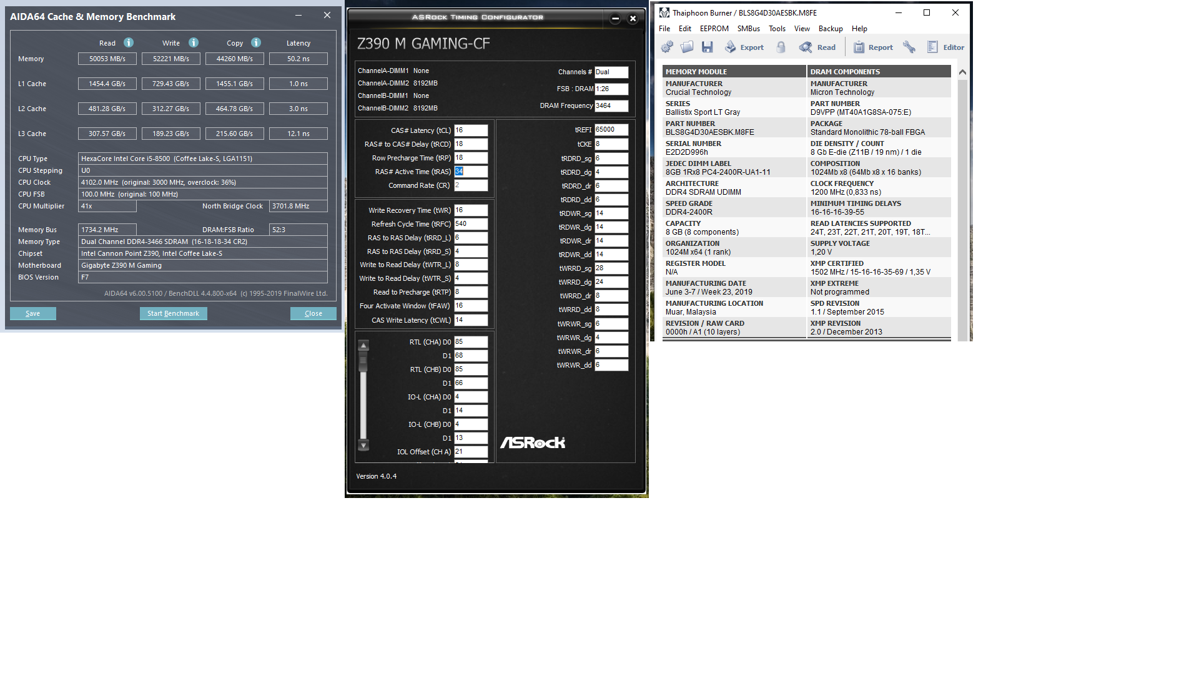
Task: Click the Read SPD toolbar button
Action: point(817,47)
